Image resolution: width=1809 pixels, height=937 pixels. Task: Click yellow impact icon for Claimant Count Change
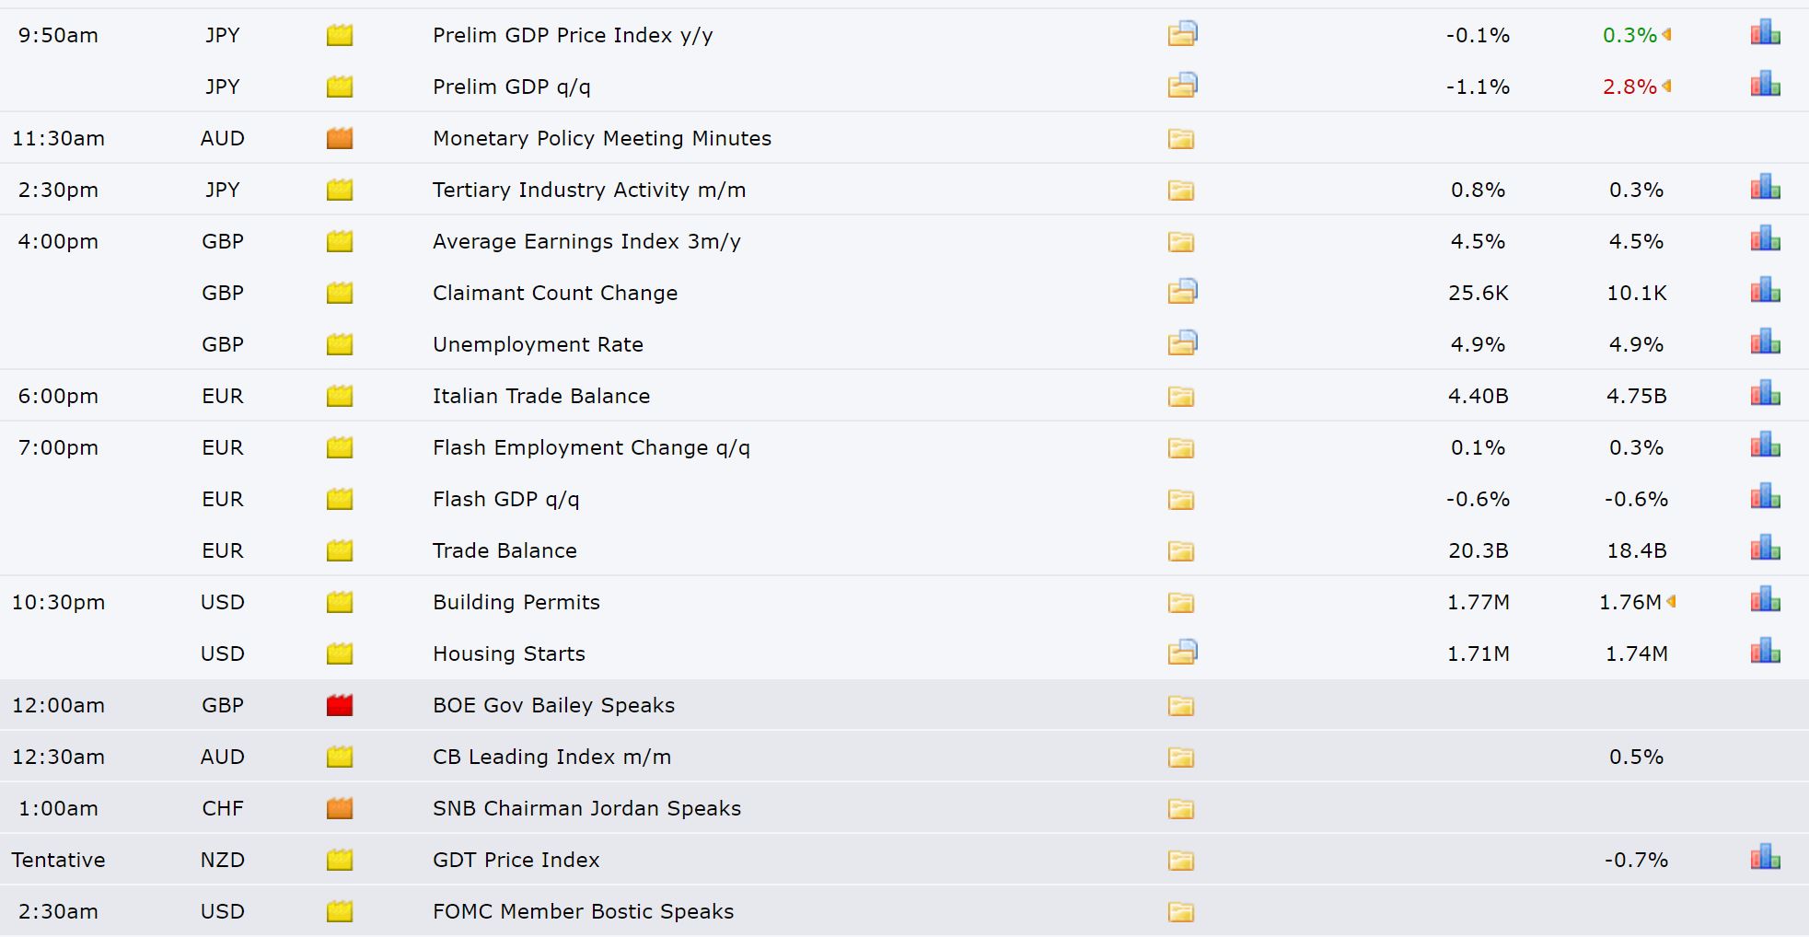pyautogui.click(x=340, y=294)
